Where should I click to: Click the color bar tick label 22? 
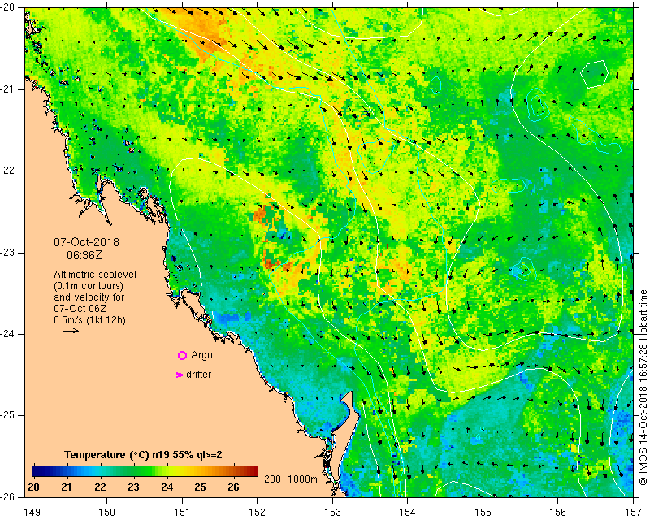[100, 487]
